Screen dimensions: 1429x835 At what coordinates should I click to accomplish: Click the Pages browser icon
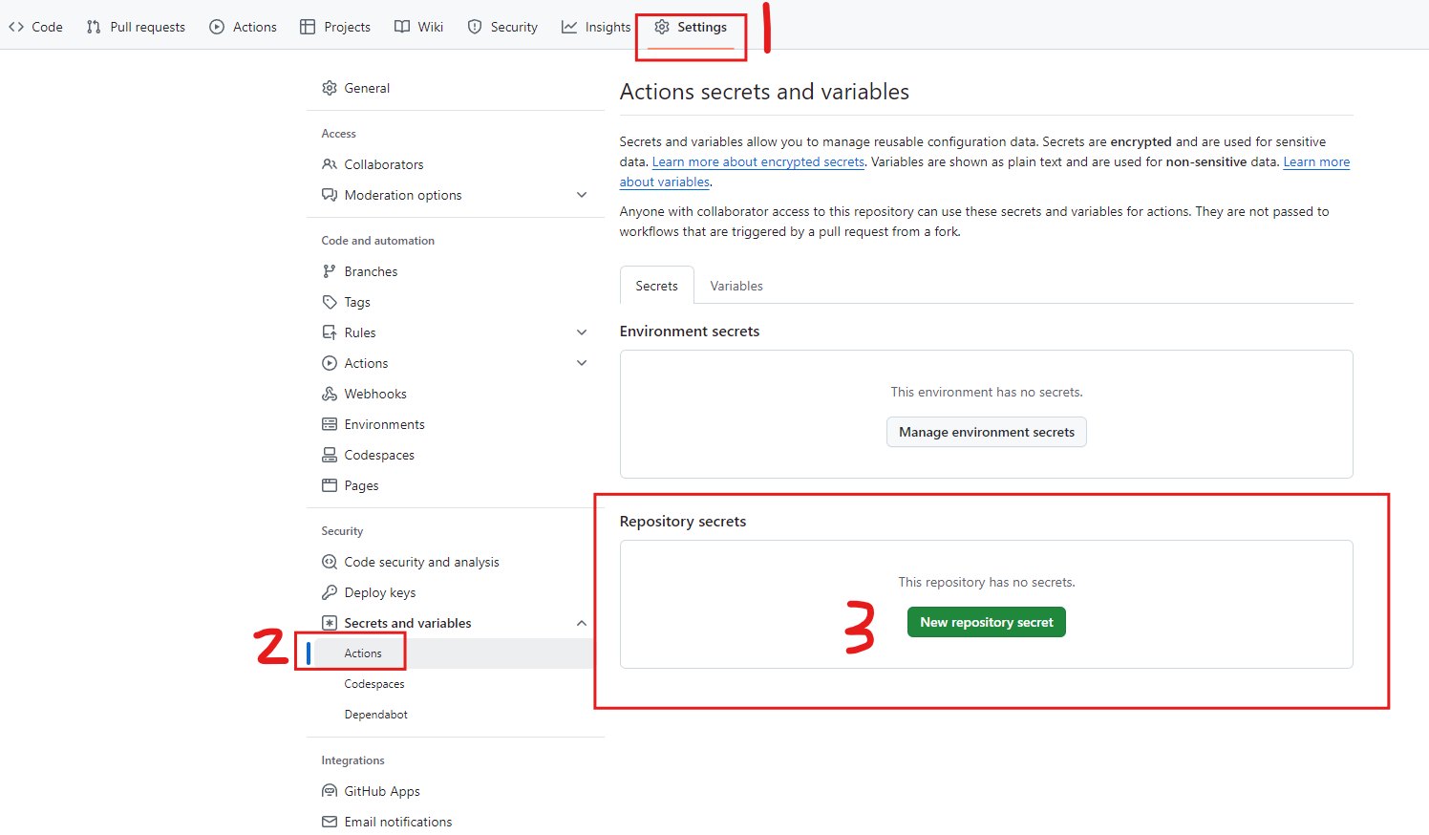pos(330,485)
